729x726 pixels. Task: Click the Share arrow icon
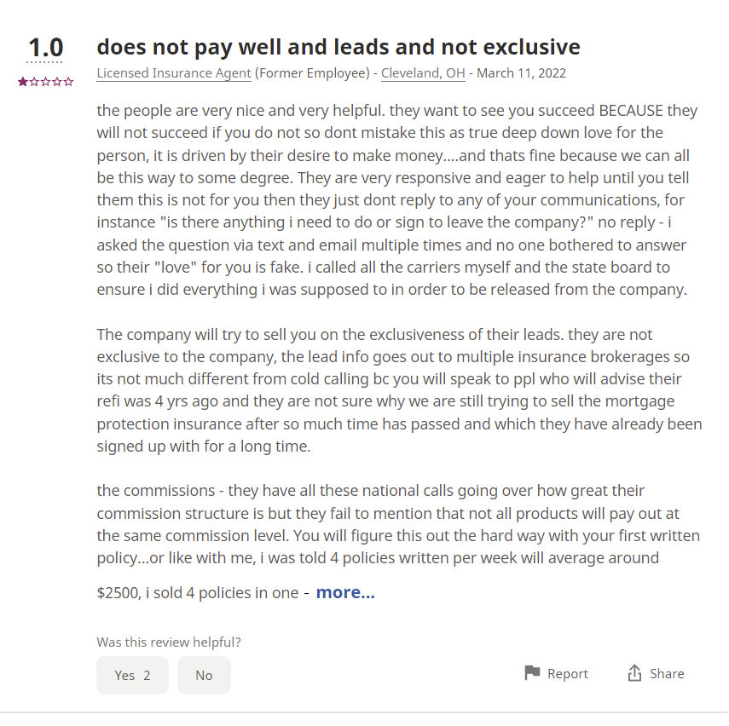(634, 672)
